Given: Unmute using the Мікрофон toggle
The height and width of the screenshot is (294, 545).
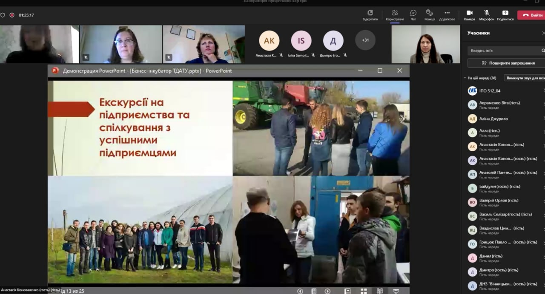Looking at the screenshot, I should tap(486, 15).
